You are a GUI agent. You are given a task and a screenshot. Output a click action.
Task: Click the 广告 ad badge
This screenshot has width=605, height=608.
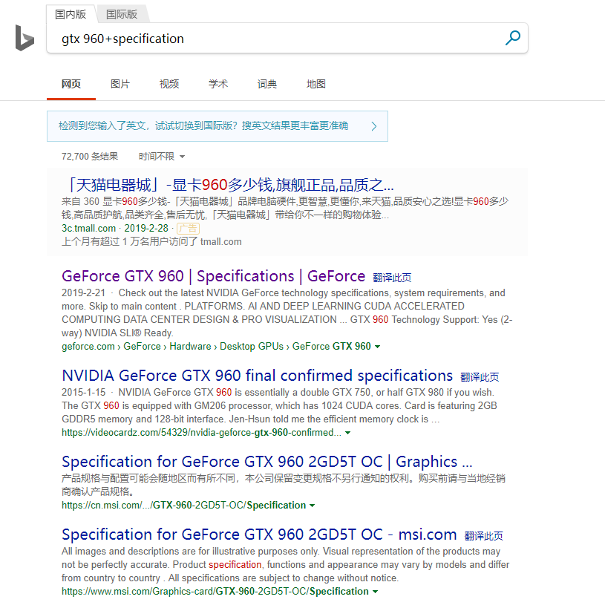coord(188,229)
